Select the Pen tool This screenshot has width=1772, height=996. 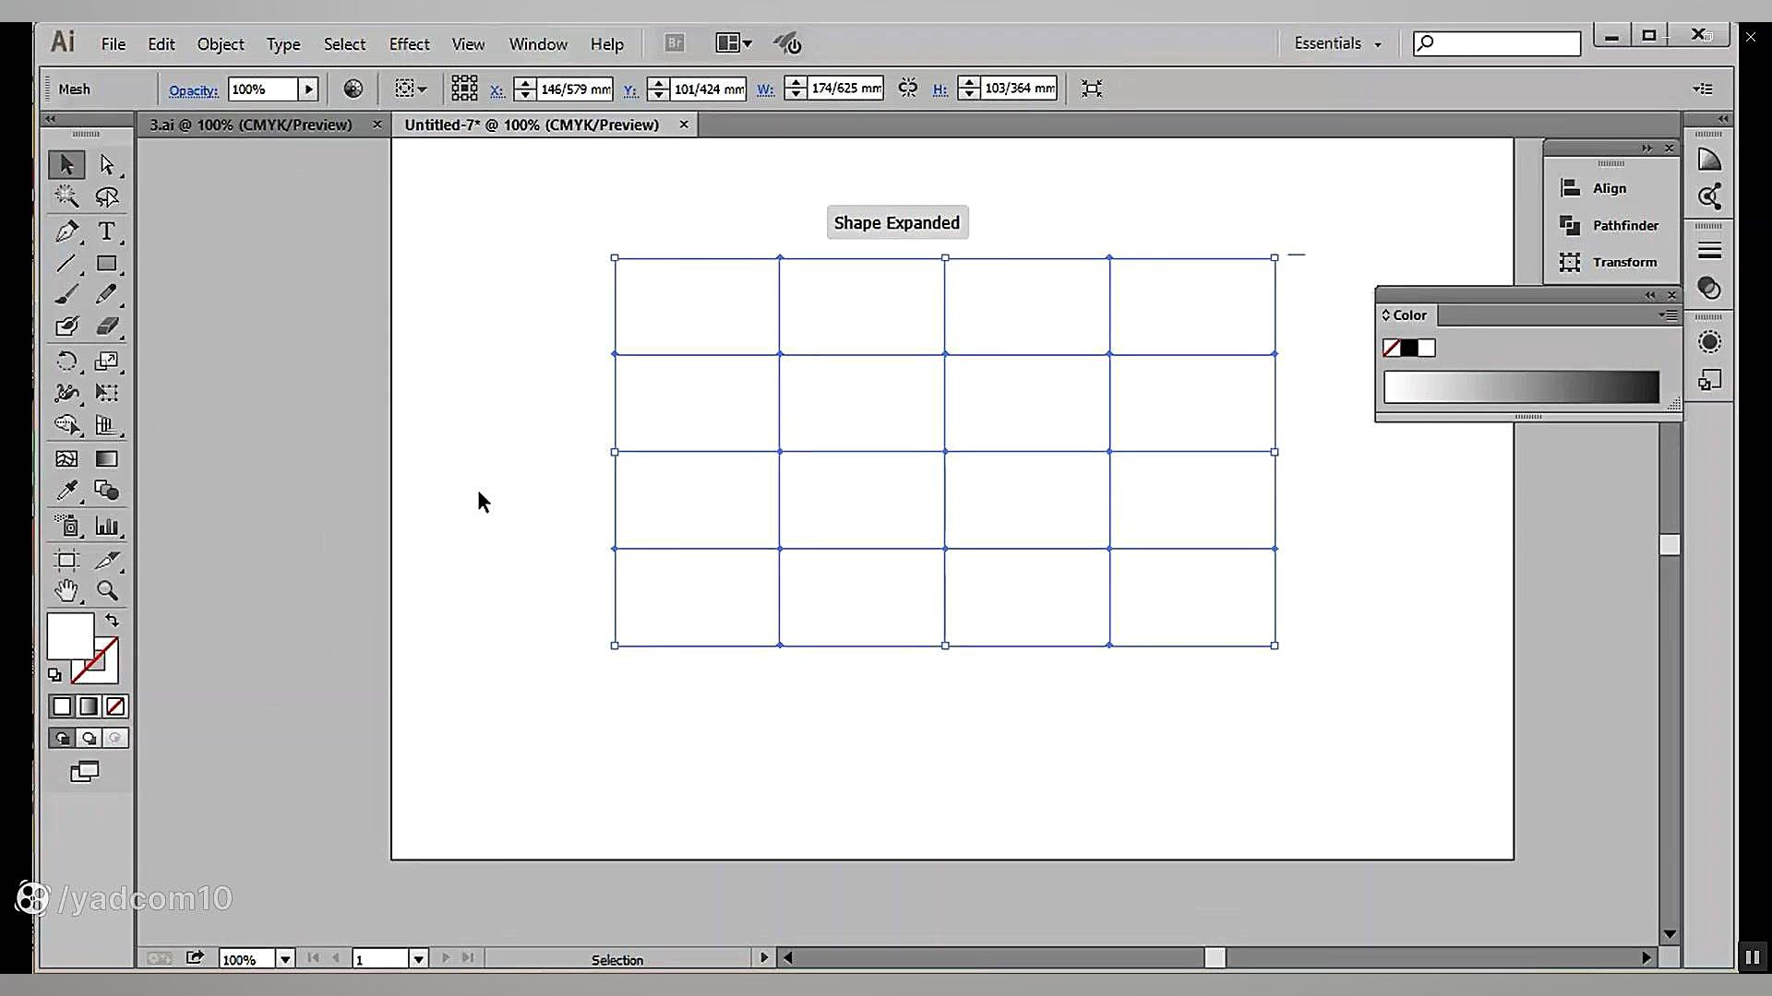click(66, 231)
